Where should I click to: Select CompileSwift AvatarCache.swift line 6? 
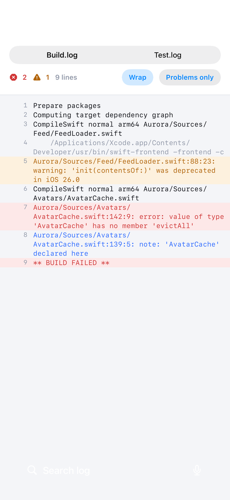[115, 194]
